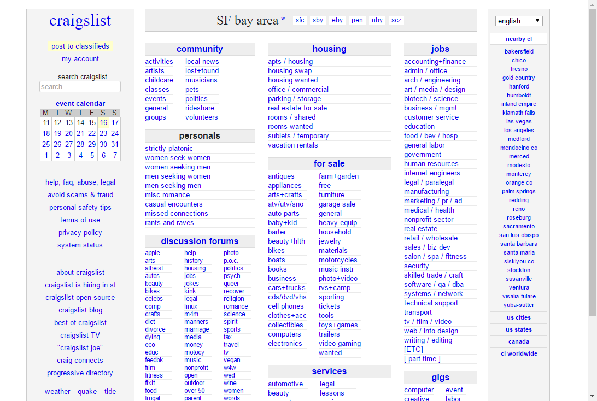The width and height of the screenshot is (597, 401).
Task: Open vacation rentals category
Action: pos(293,145)
